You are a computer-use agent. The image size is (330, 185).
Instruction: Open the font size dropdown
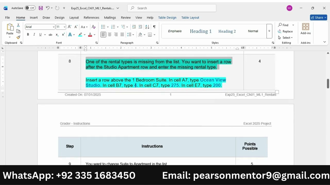[64, 27]
